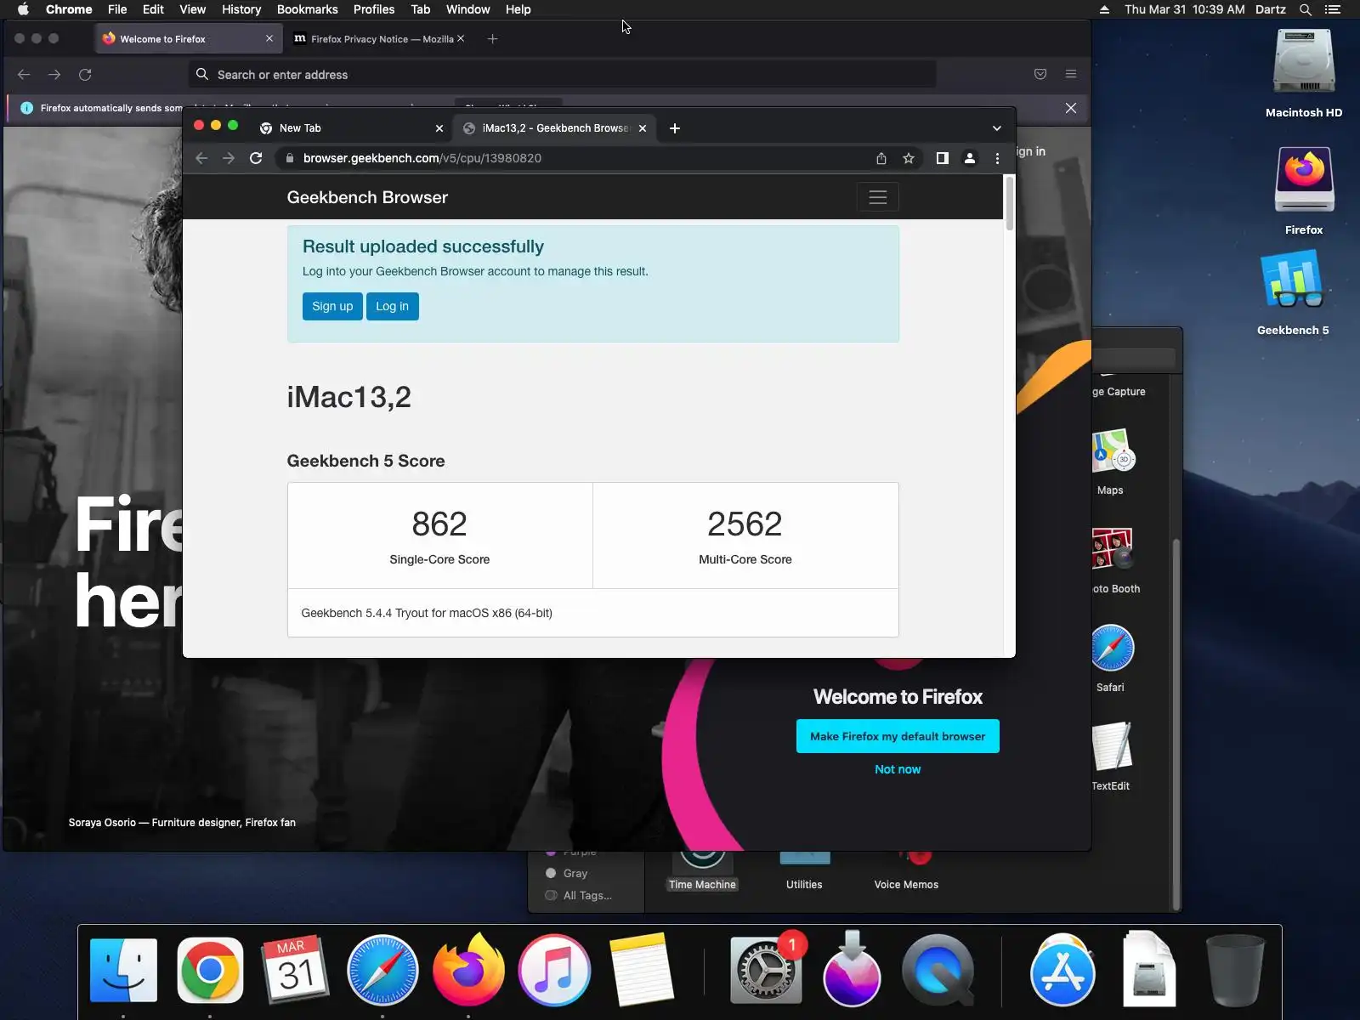Image resolution: width=1360 pixels, height=1020 pixels.
Task: Open Spotlight search in menu bar
Action: (x=1306, y=9)
